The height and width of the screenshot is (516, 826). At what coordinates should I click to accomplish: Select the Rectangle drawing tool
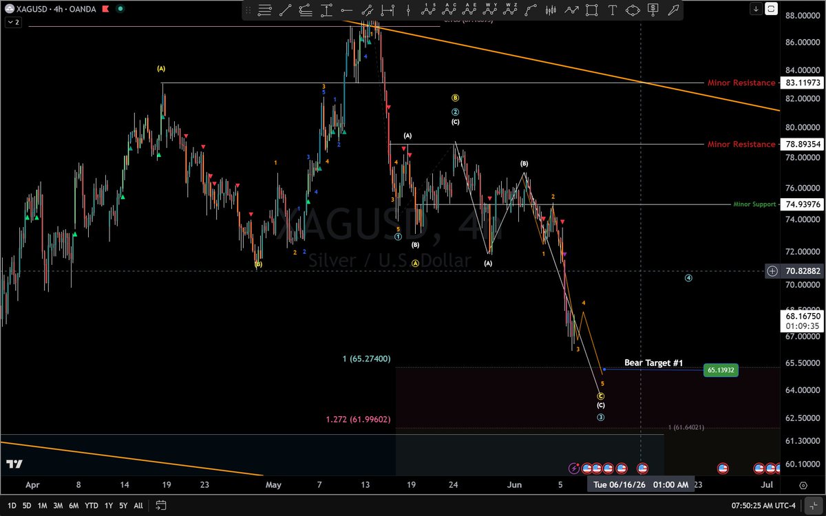point(591,10)
